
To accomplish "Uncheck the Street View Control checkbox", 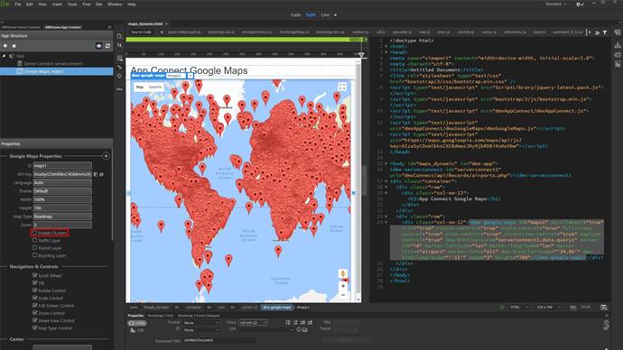I will [35, 320].
